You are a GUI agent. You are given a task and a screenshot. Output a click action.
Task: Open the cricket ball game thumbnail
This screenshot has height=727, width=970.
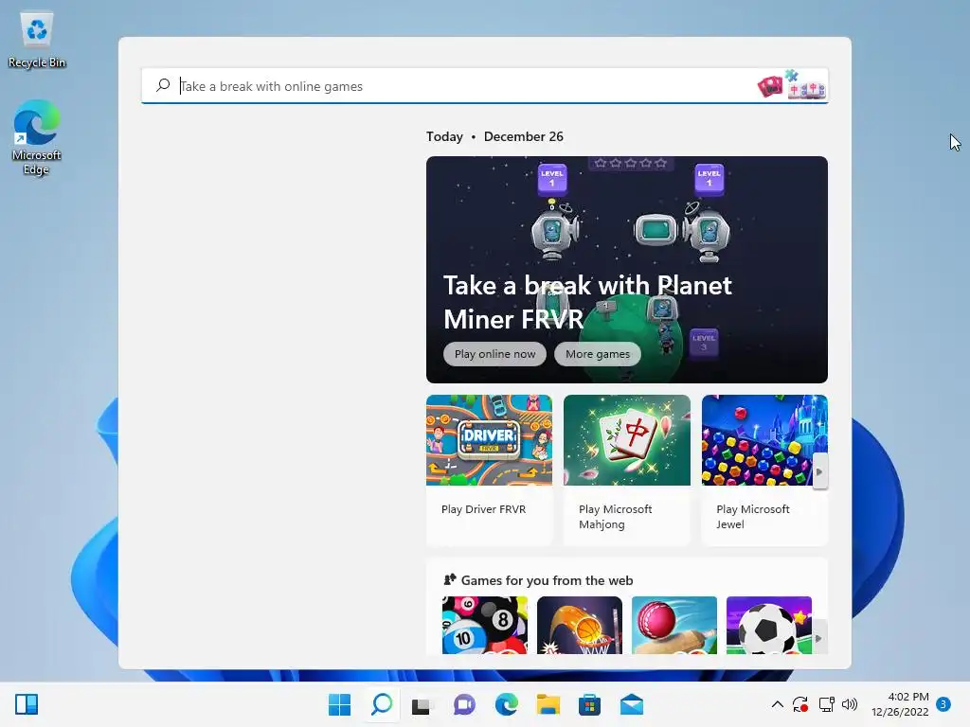[x=674, y=625]
